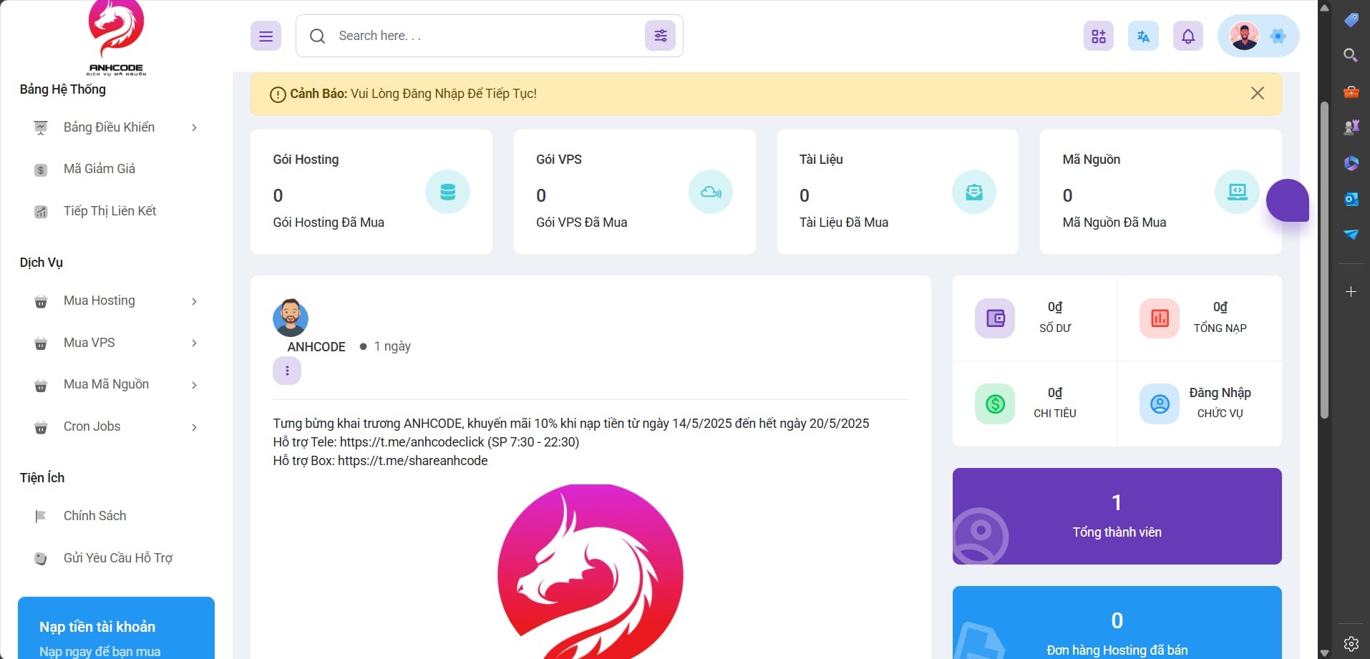
Task: Click the Gói Hosting database icon
Action: pyautogui.click(x=447, y=192)
